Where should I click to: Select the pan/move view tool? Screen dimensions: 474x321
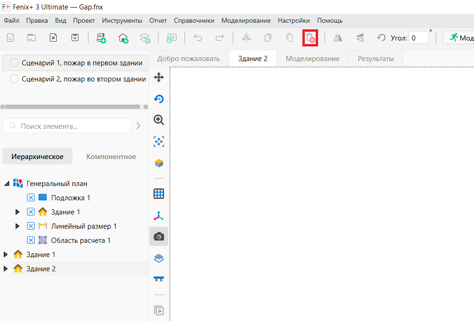coord(159,77)
